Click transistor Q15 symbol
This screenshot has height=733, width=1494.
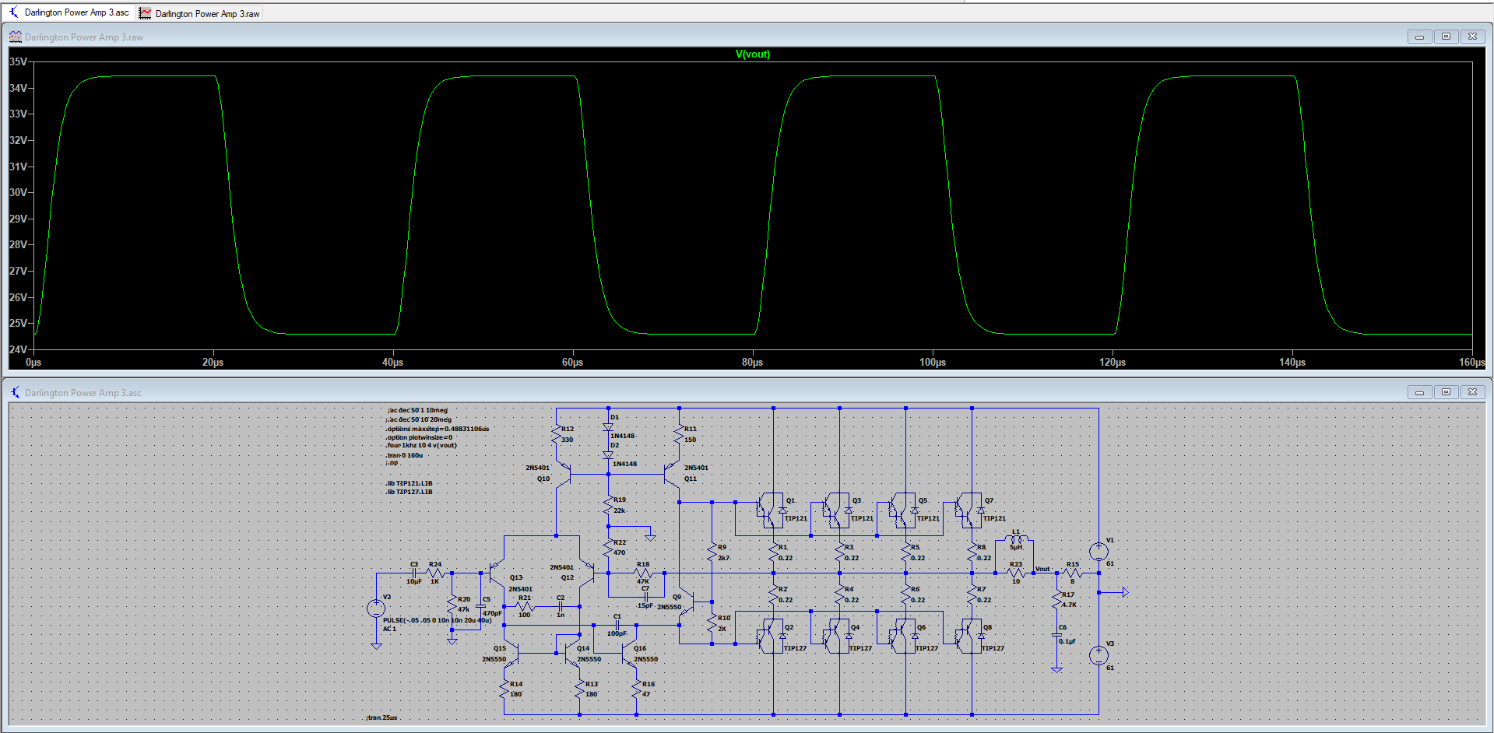pos(511,653)
